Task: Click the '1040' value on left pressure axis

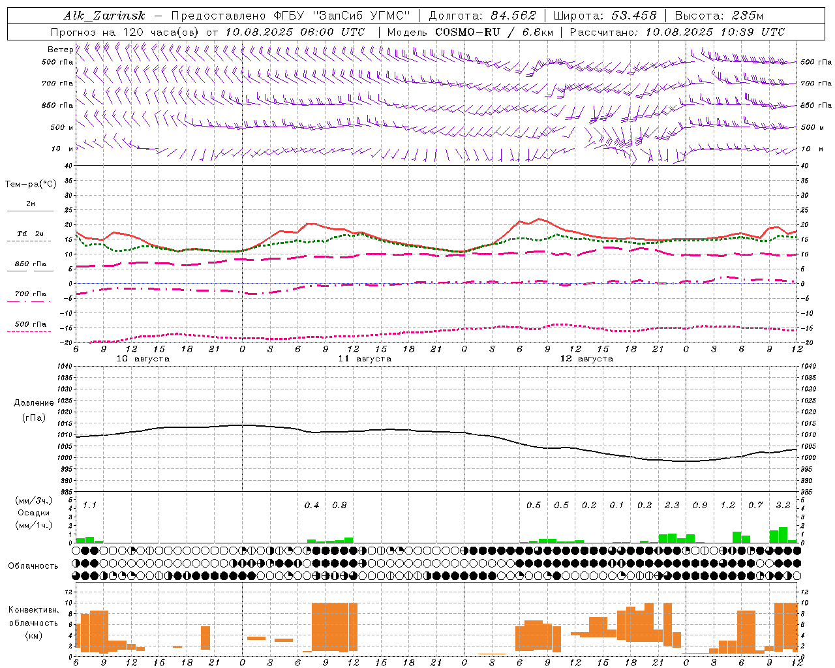Action: 64,367
